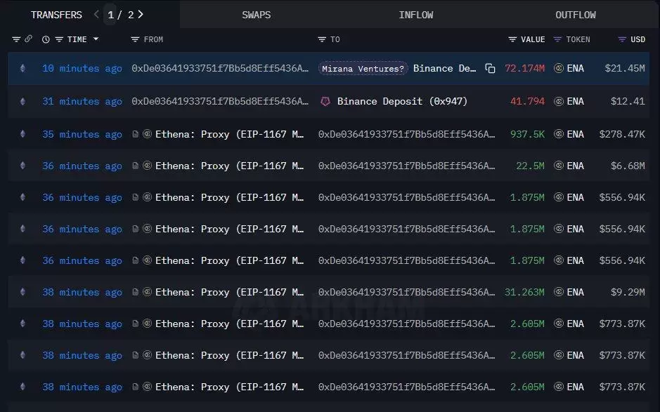Image resolution: width=660 pixels, height=412 pixels.
Task: Open the chain filter icon at far left
Action: click(x=16, y=39)
